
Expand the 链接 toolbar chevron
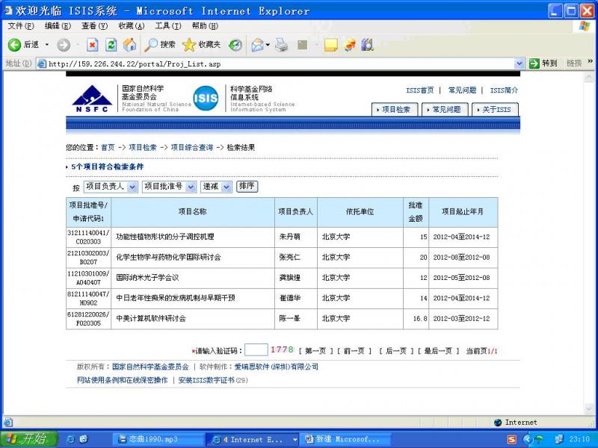[x=591, y=62]
